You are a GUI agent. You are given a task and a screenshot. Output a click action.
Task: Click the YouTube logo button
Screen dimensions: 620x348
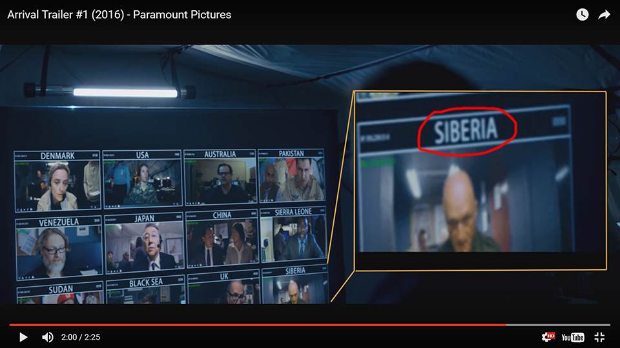(x=573, y=337)
